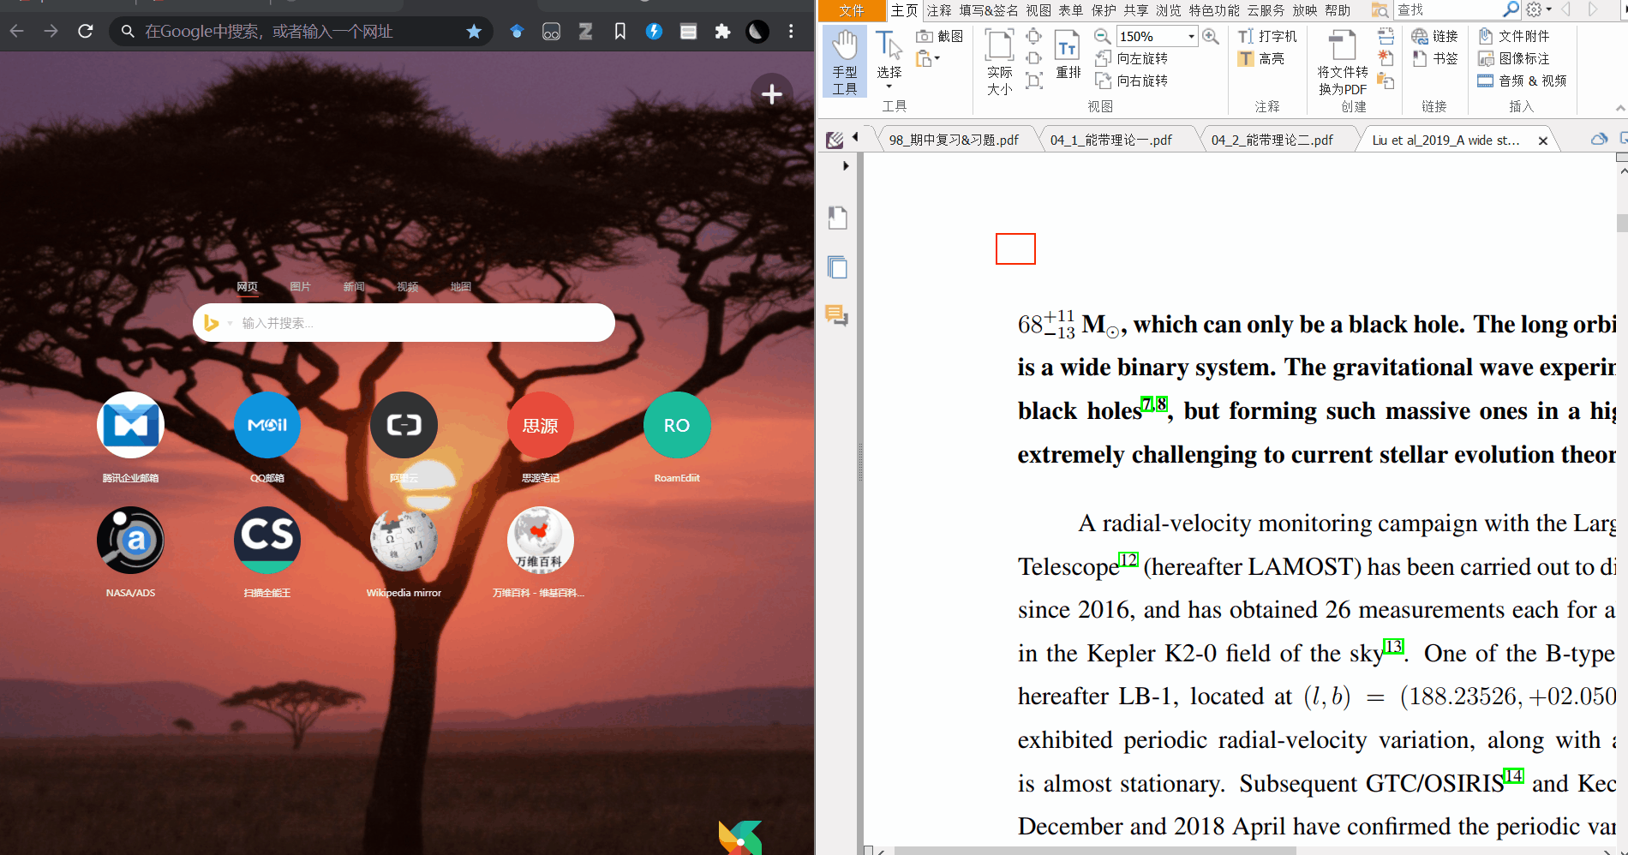Click citation reference 12 link
The image size is (1628, 855).
pyautogui.click(x=1128, y=559)
